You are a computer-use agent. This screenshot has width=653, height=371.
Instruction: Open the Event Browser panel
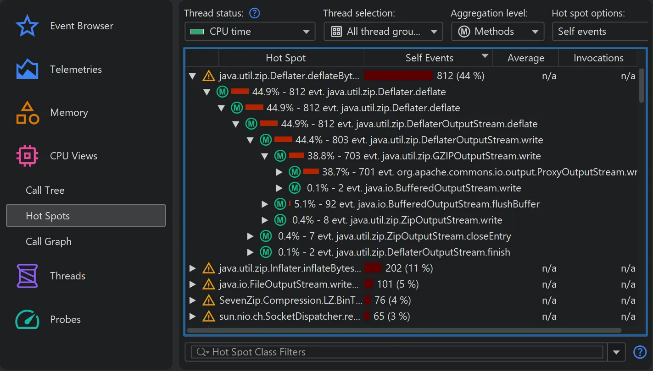pyautogui.click(x=81, y=26)
